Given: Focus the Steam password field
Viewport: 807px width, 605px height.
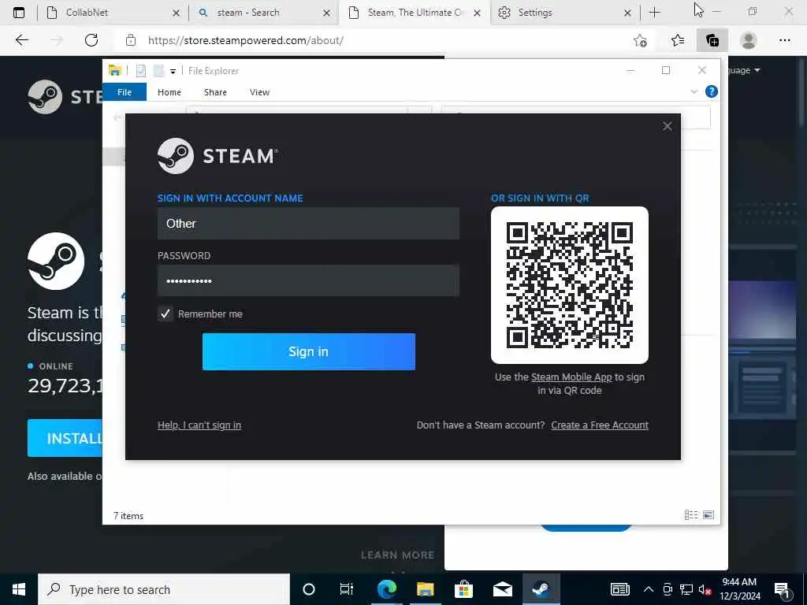Looking at the screenshot, I should click(308, 280).
